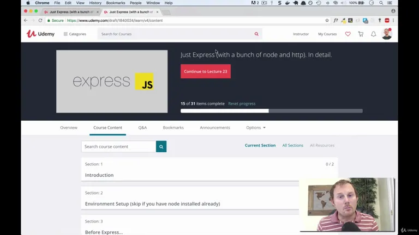Click the course progress bar
This screenshot has width=419, height=235.
[x=272, y=111]
